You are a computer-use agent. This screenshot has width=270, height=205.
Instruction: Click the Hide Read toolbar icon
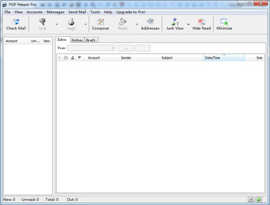tap(201, 24)
